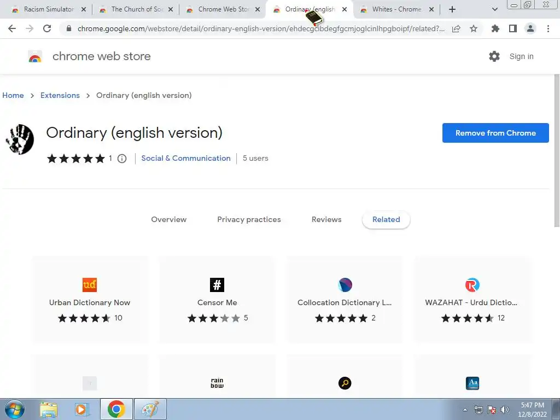Click the network tray icon
This screenshot has height=420, width=560.
478,410
